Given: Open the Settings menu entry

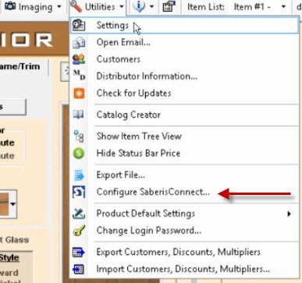Looking at the screenshot, I should point(184,25).
